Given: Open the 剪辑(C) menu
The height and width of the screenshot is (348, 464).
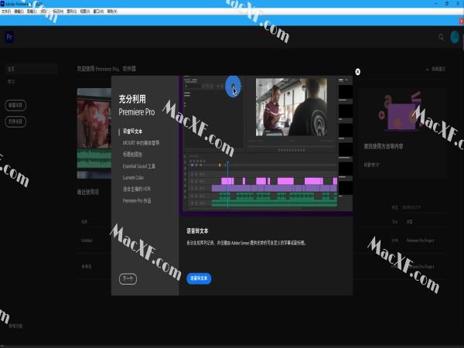Looking at the screenshot, I should click(x=32, y=12).
